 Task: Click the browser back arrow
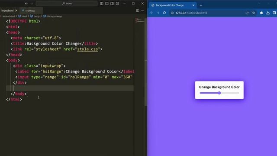click(151, 13)
